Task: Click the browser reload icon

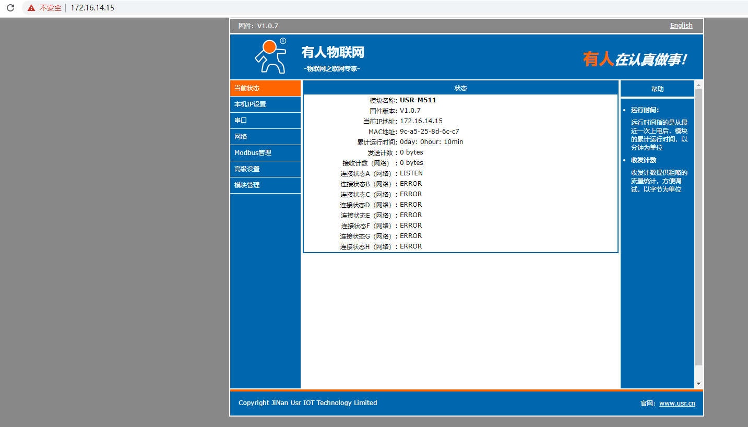Action: click(10, 8)
